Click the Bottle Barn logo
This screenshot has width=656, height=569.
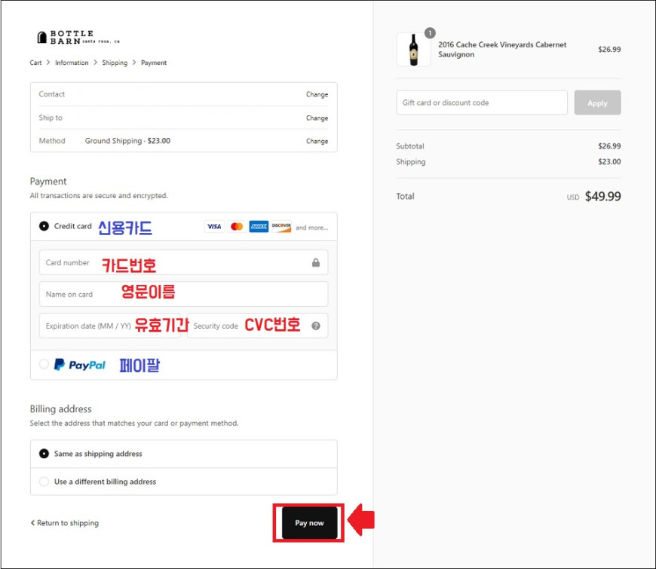tap(78, 37)
